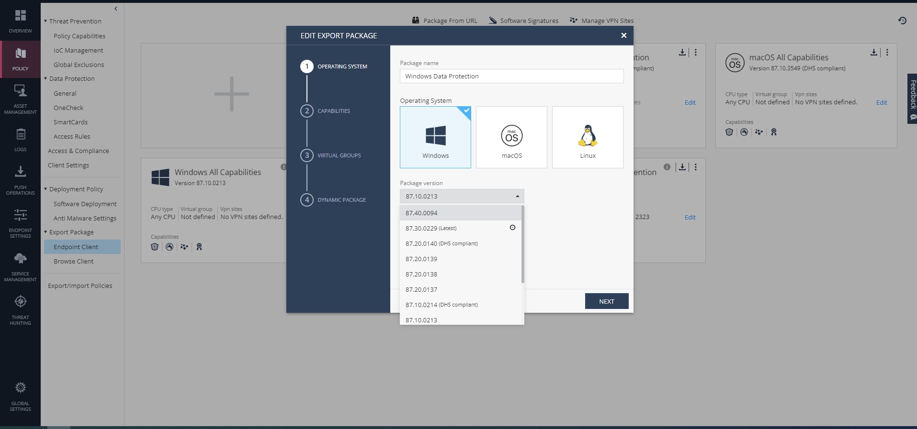Click Edit link on macOS All Capabilities card
Image resolution: width=917 pixels, height=429 pixels.
click(882, 102)
